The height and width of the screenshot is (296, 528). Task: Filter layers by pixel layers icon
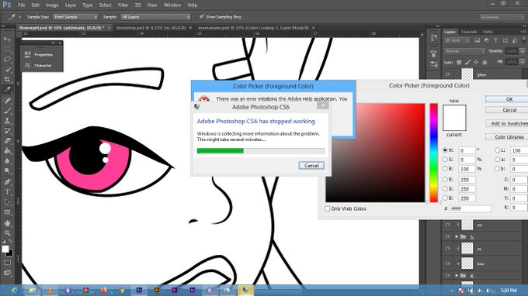click(x=478, y=40)
